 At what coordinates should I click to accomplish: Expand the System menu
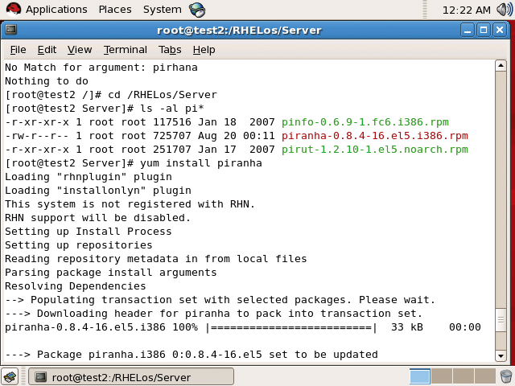click(162, 10)
